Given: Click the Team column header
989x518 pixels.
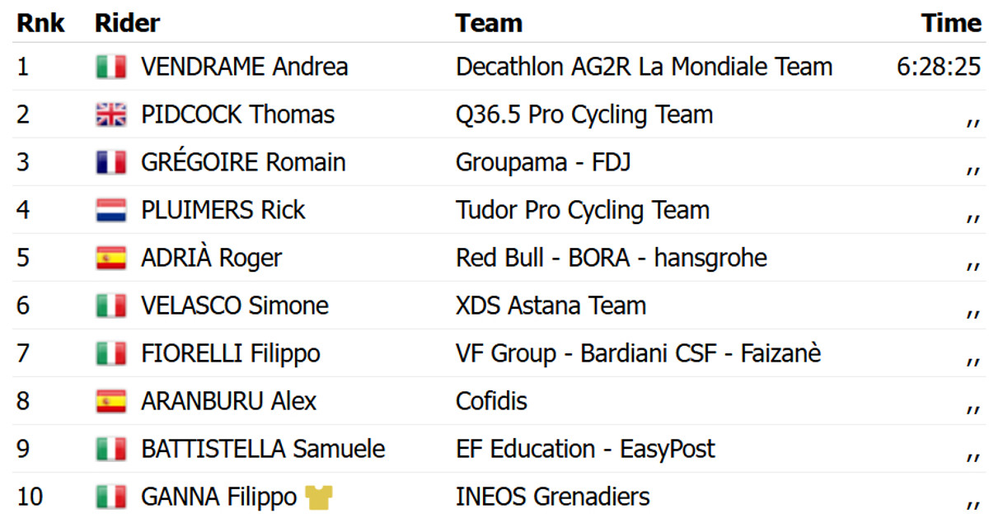Looking at the screenshot, I should [x=489, y=23].
